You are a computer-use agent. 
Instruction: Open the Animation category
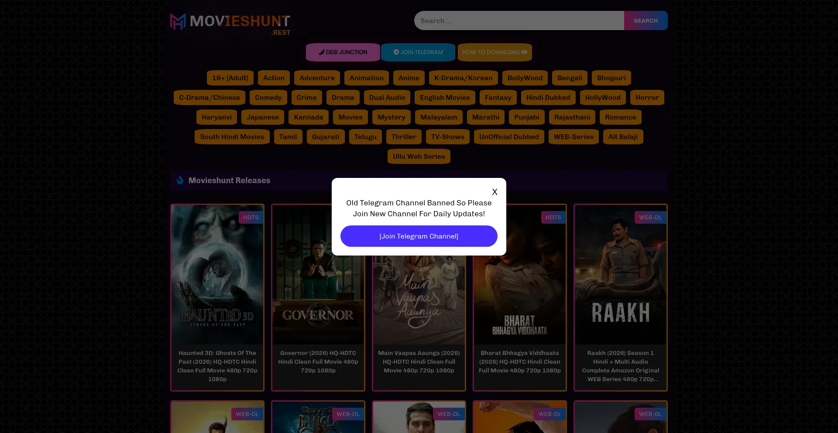pyautogui.click(x=367, y=78)
